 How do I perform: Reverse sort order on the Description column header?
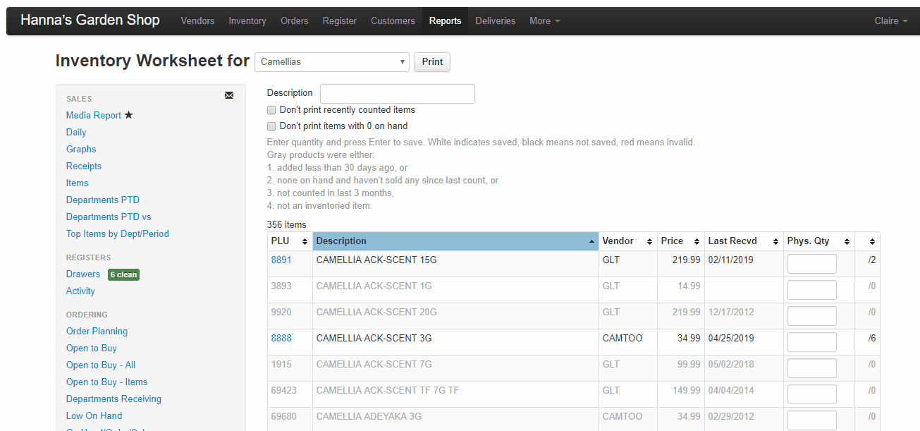592,241
